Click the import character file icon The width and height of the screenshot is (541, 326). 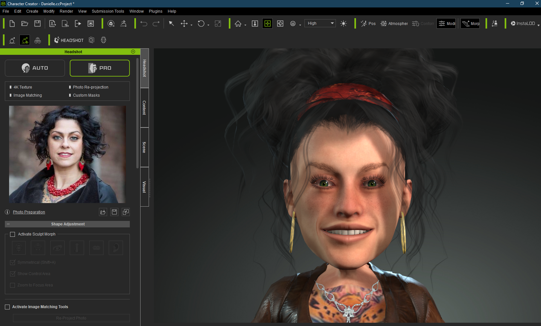(53, 23)
